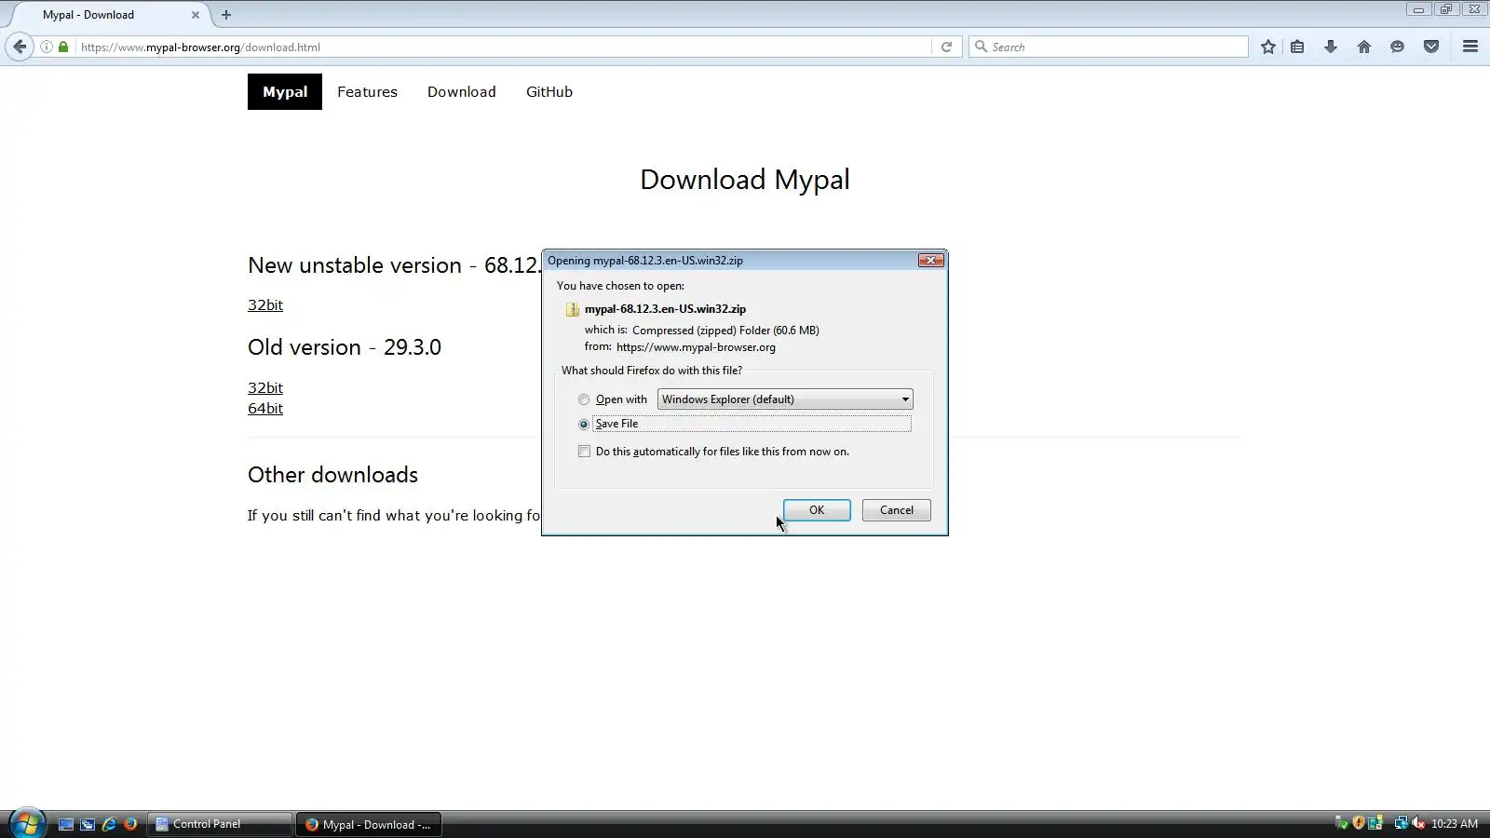Open the Windows Start menu
This screenshot has width=1490, height=838.
tap(26, 824)
